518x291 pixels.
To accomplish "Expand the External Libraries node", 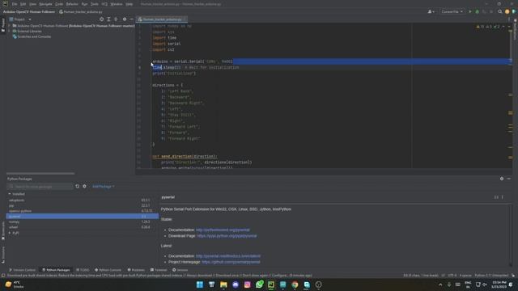I will coord(9,31).
